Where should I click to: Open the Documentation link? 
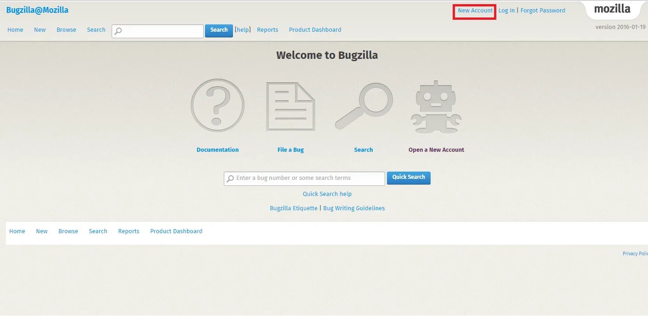click(x=217, y=149)
